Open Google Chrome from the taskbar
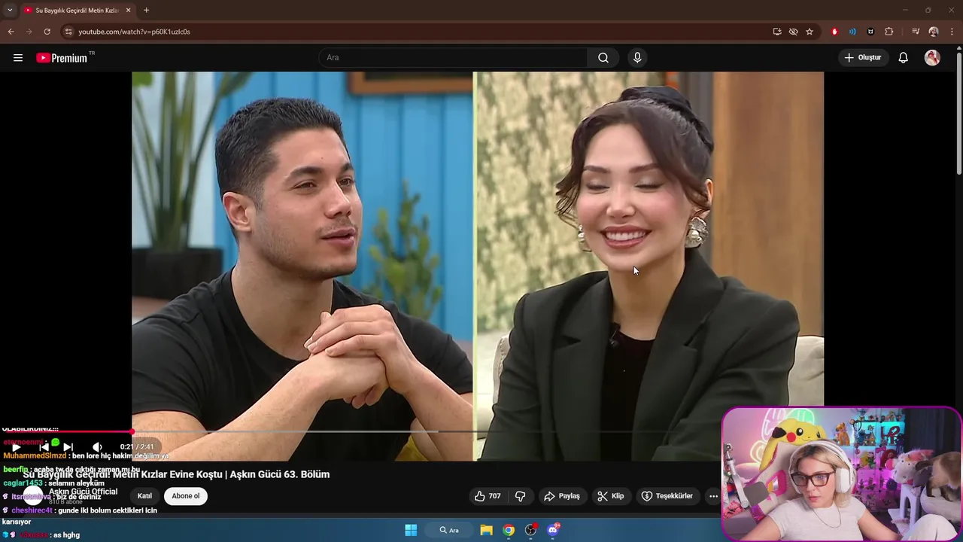 click(509, 530)
